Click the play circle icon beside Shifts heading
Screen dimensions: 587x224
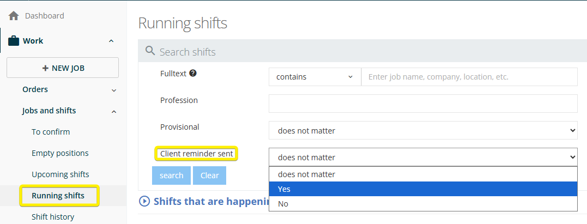point(144,201)
